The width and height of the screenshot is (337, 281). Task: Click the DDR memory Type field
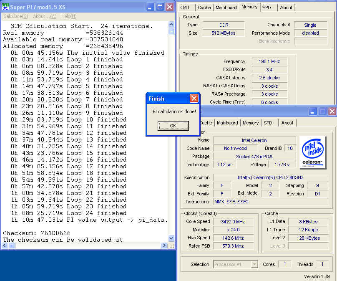[x=224, y=25]
